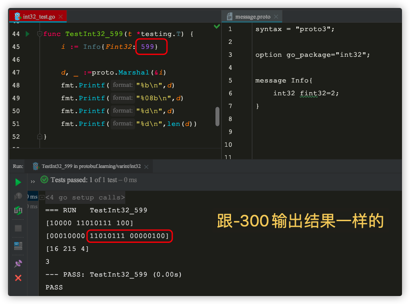Click the fint32 field name in proto

(x=309, y=94)
